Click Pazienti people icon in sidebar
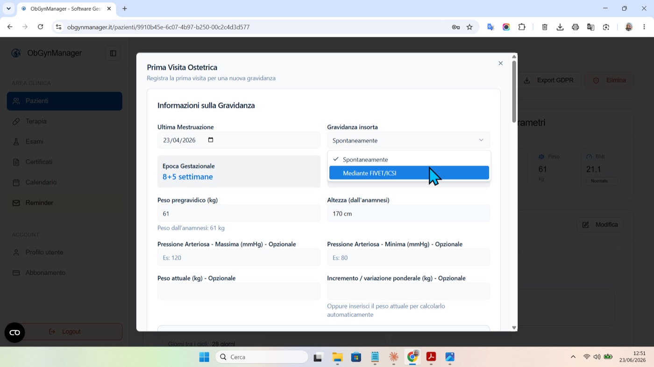The width and height of the screenshot is (654, 367). point(16,101)
